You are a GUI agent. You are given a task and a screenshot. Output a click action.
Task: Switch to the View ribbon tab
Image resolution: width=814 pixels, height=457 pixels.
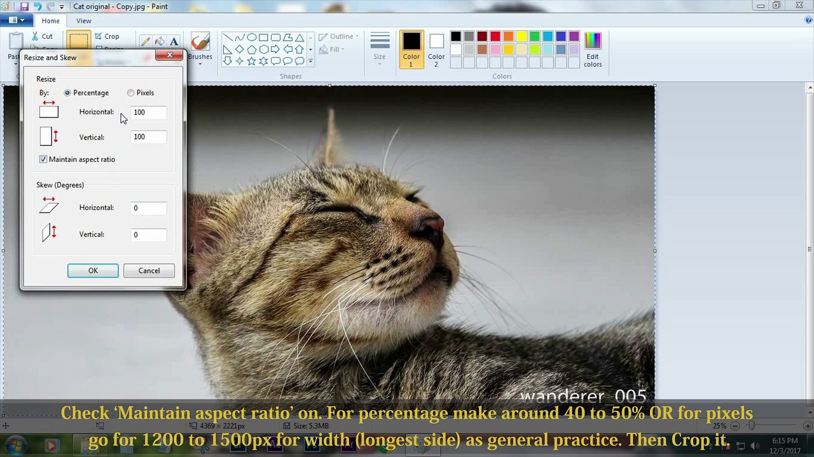click(x=83, y=21)
